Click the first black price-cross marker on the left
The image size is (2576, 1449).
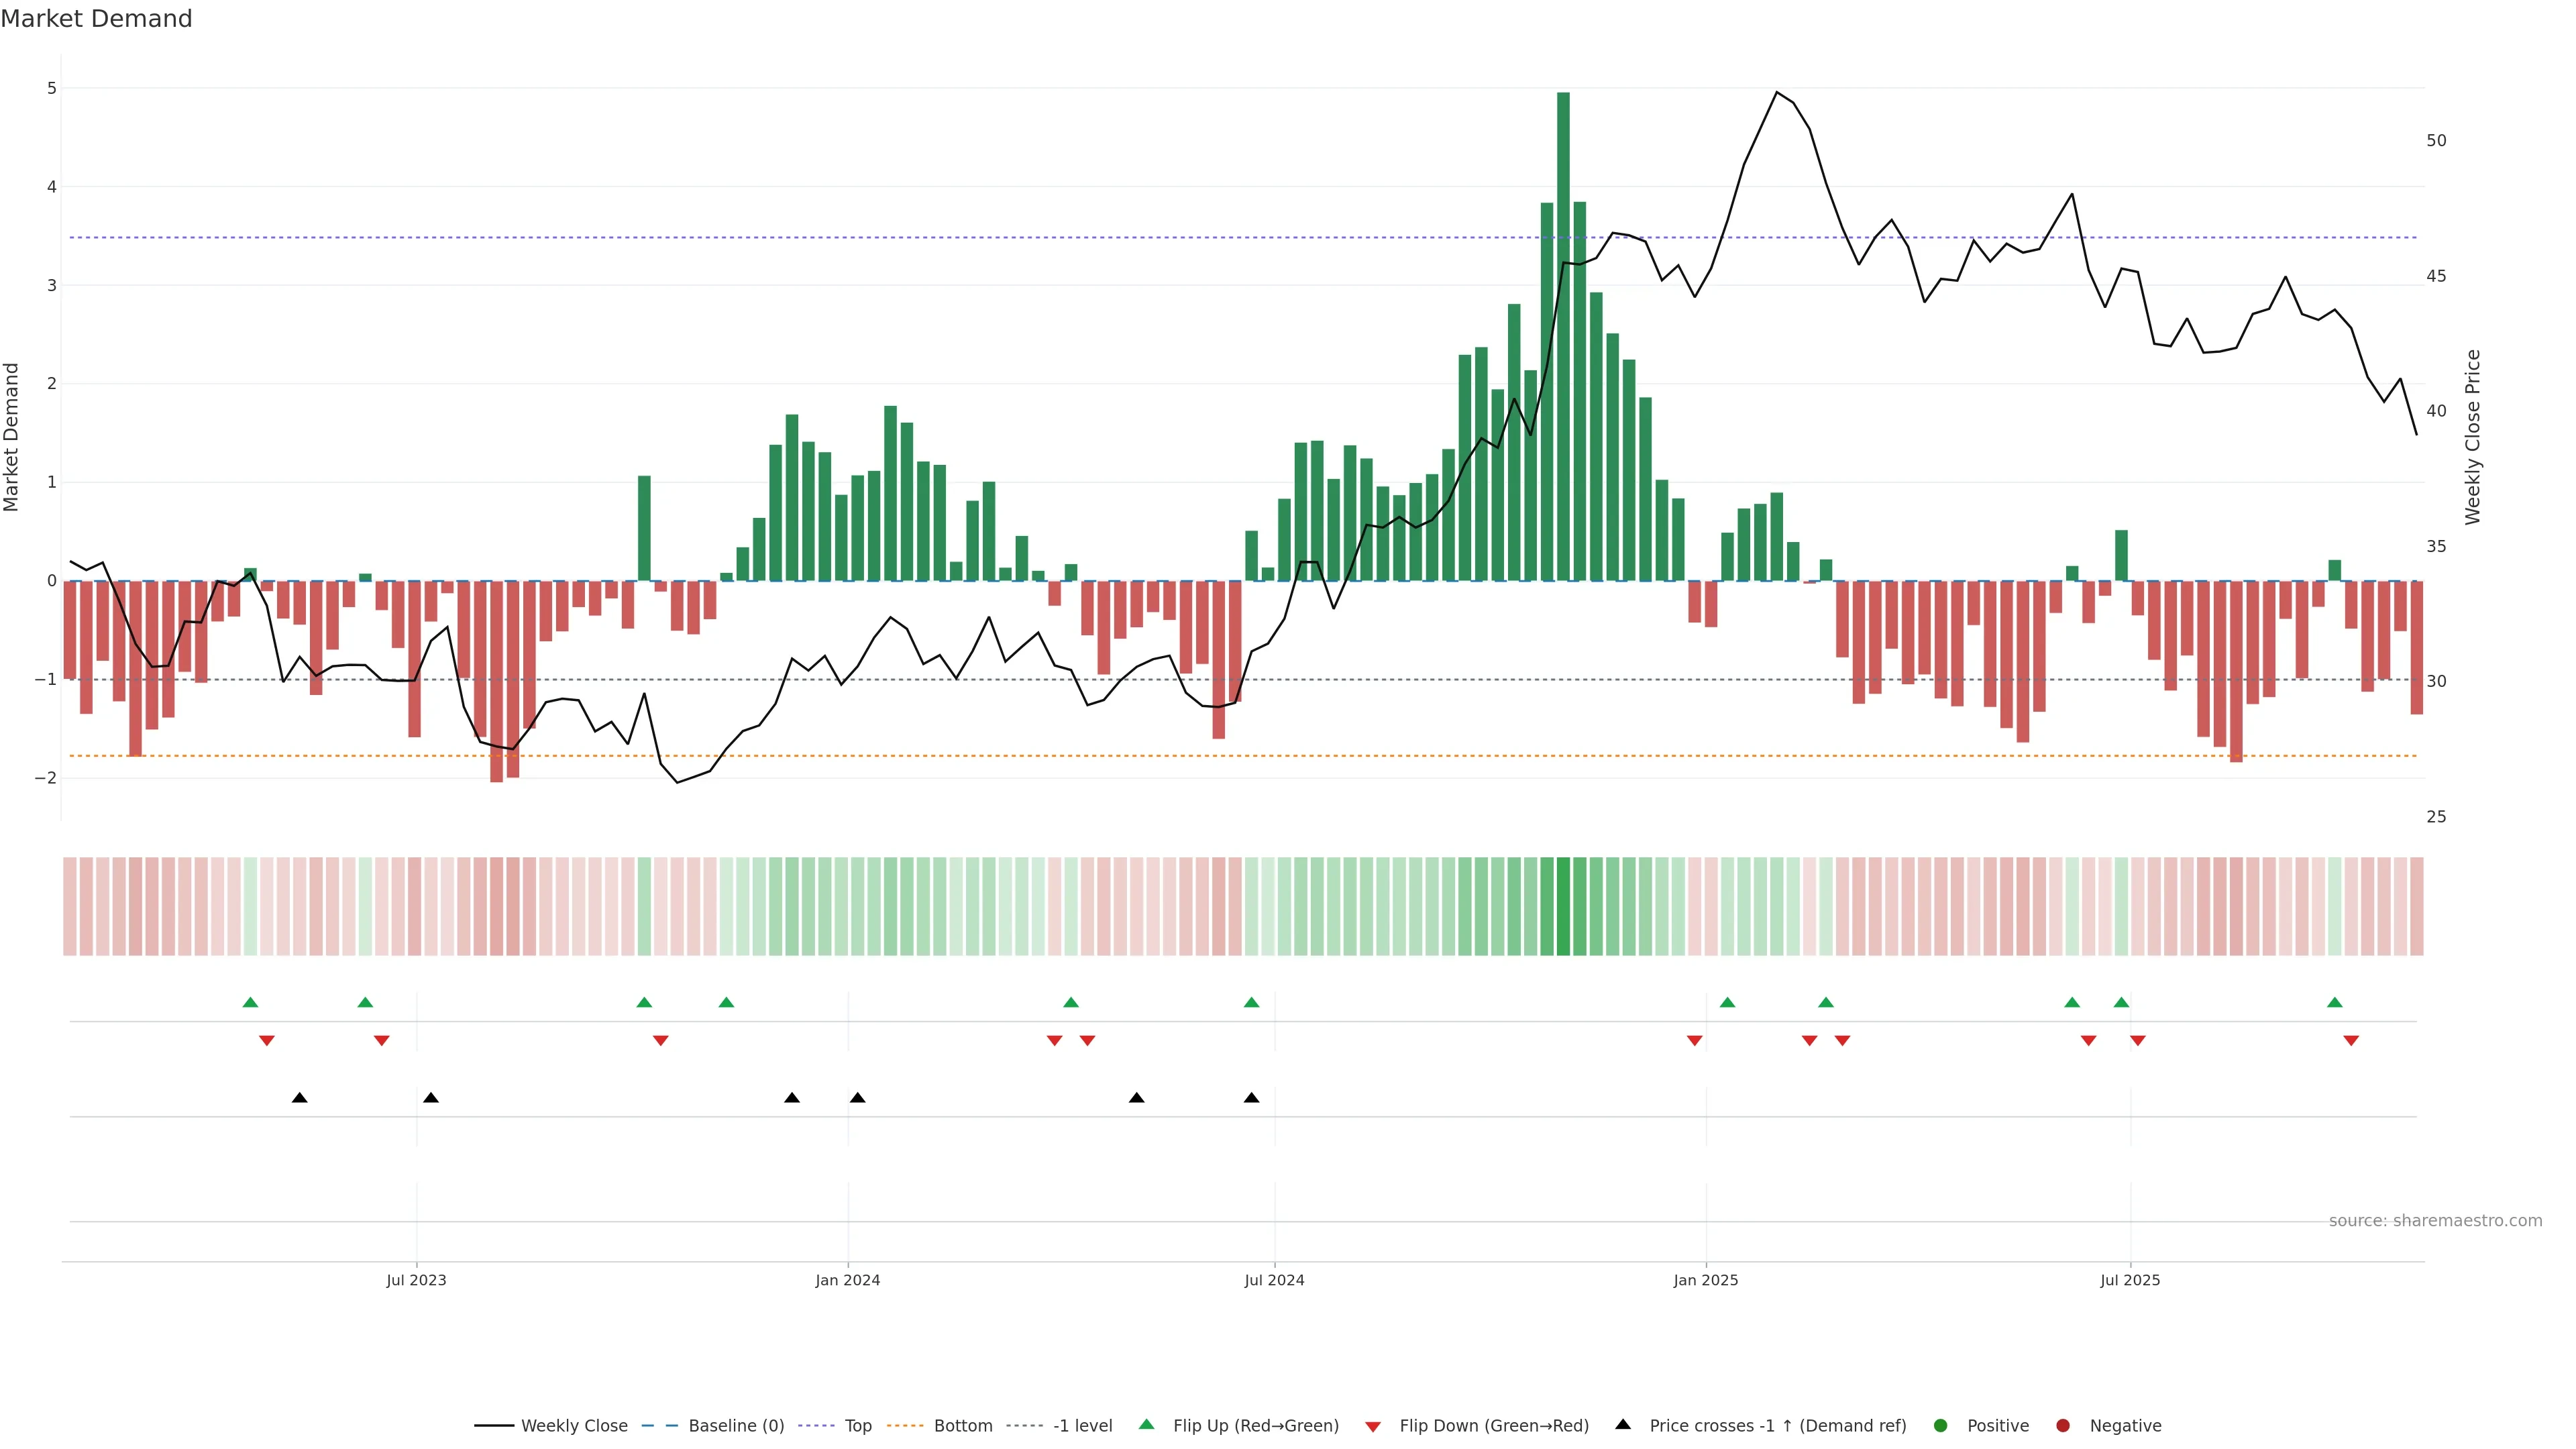[299, 1097]
